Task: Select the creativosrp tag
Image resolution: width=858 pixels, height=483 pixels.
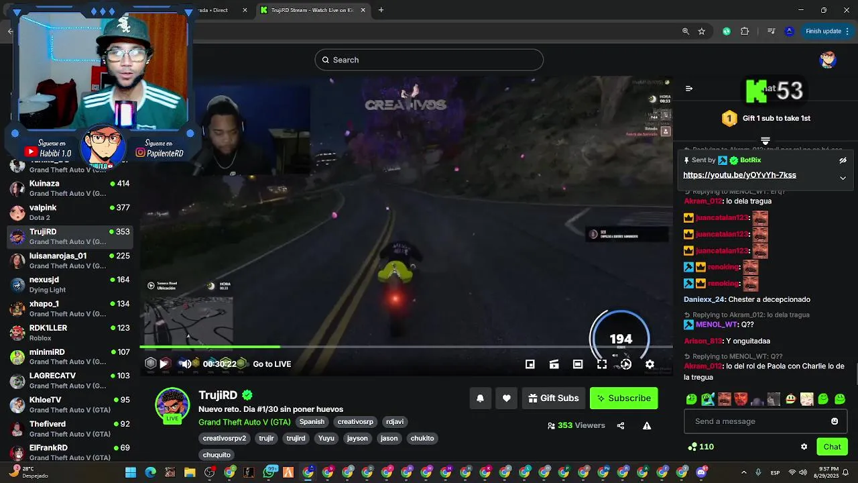Action: pos(355,422)
